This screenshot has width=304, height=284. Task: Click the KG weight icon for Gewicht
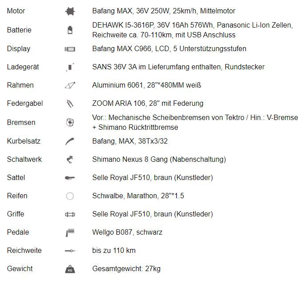[x=70, y=269]
